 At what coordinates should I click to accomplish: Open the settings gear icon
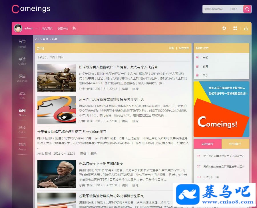click(x=224, y=28)
